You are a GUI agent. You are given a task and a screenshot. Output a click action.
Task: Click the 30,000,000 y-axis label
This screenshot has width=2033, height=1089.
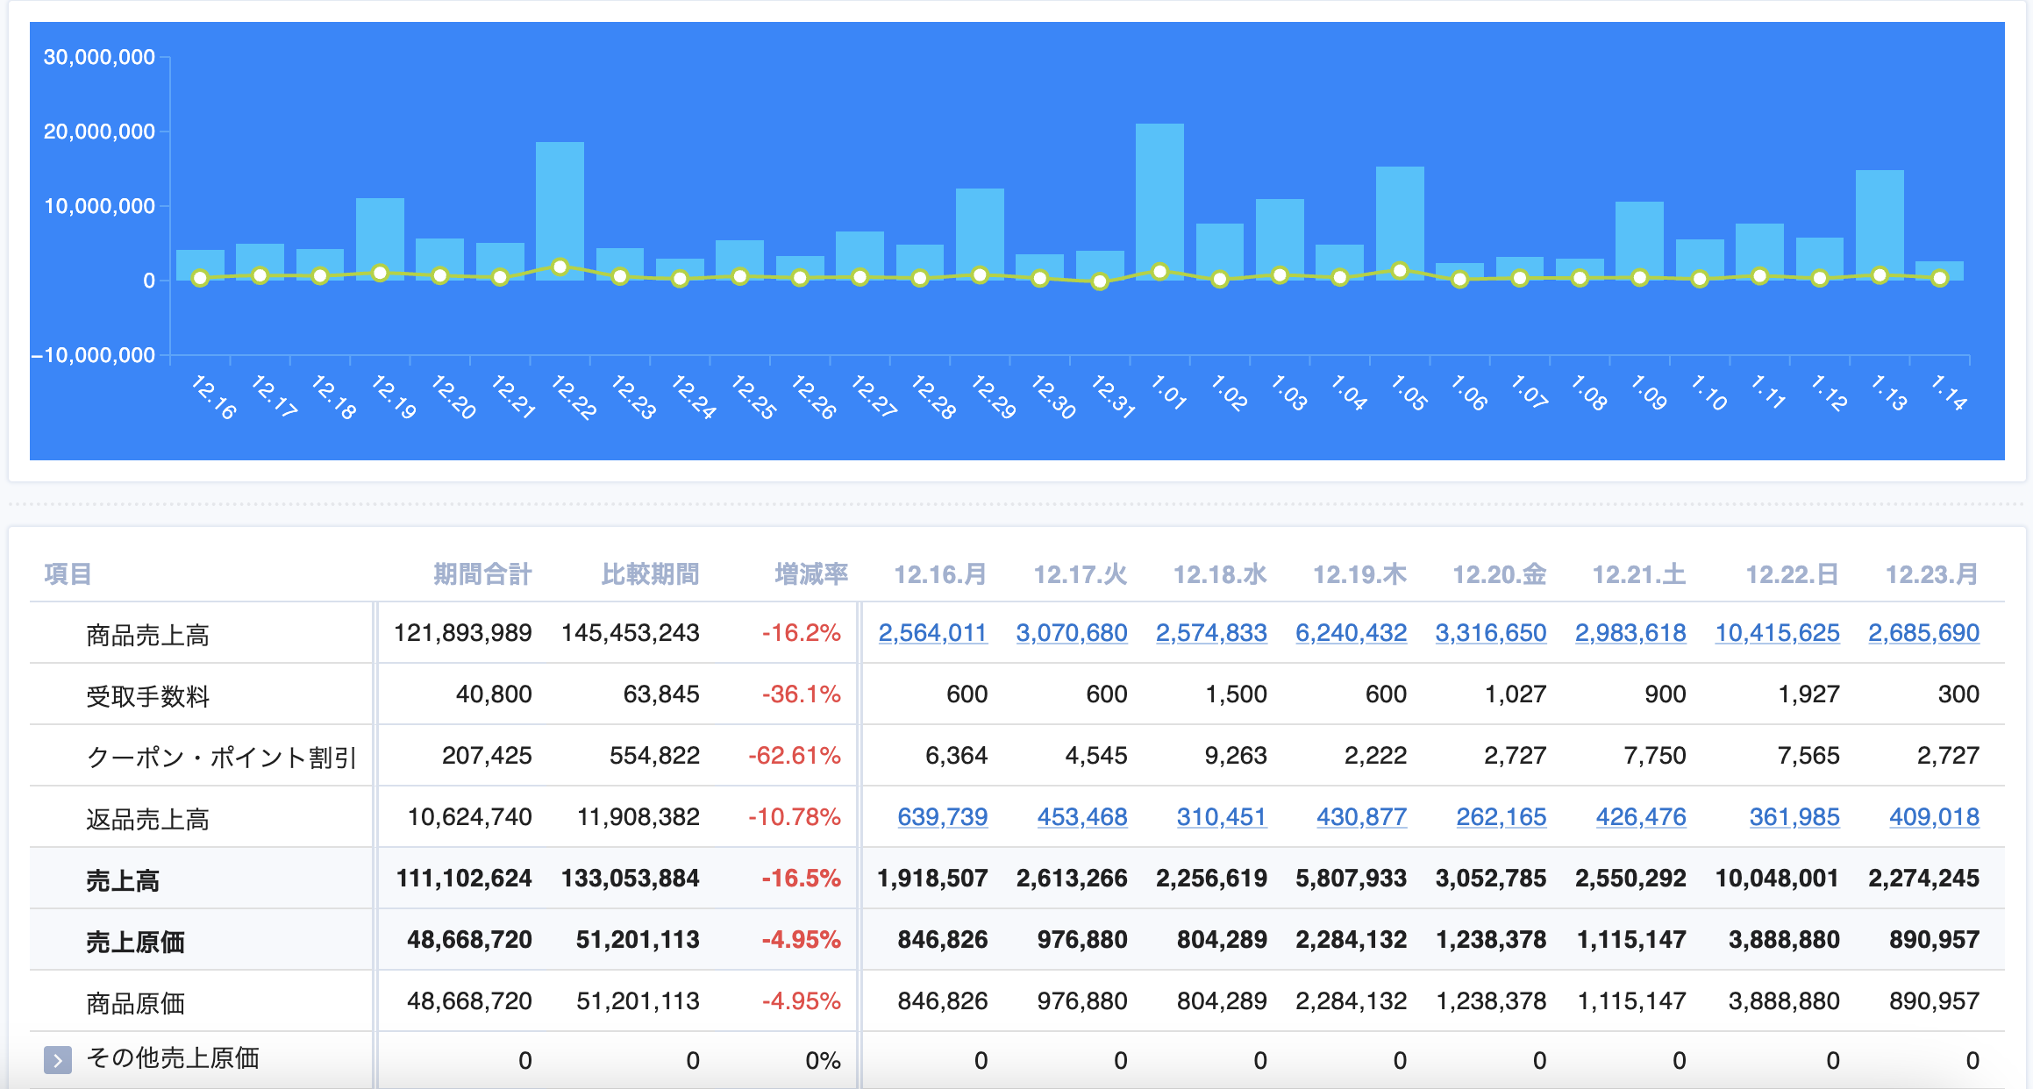pos(99,57)
